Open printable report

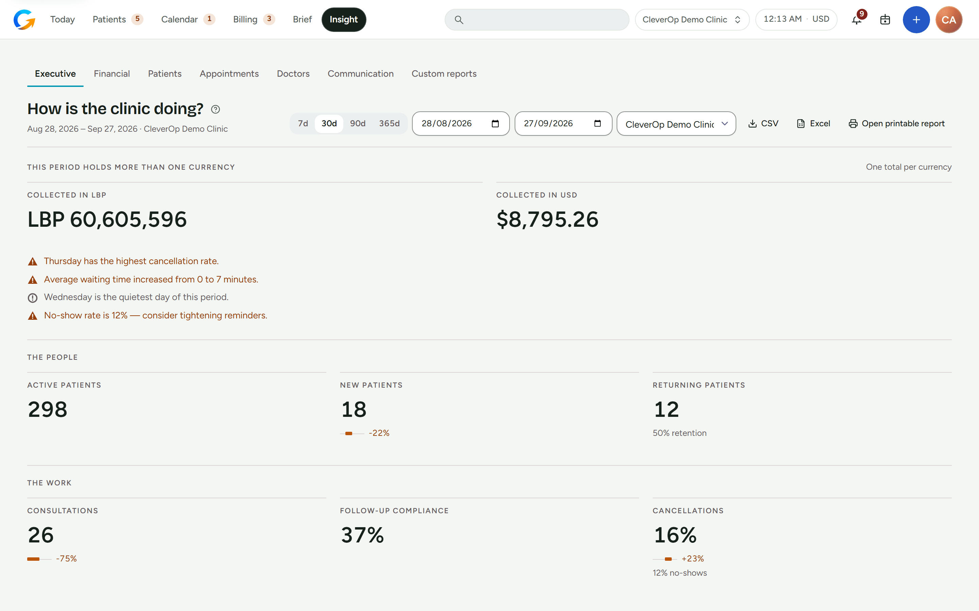(896, 124)
